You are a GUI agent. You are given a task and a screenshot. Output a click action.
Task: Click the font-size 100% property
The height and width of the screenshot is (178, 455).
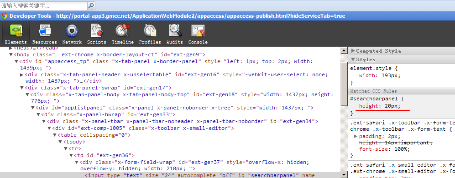point(384,149)
